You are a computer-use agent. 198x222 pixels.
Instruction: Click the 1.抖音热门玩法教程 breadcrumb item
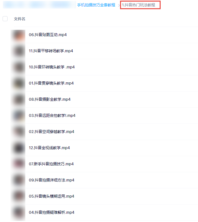138,5
